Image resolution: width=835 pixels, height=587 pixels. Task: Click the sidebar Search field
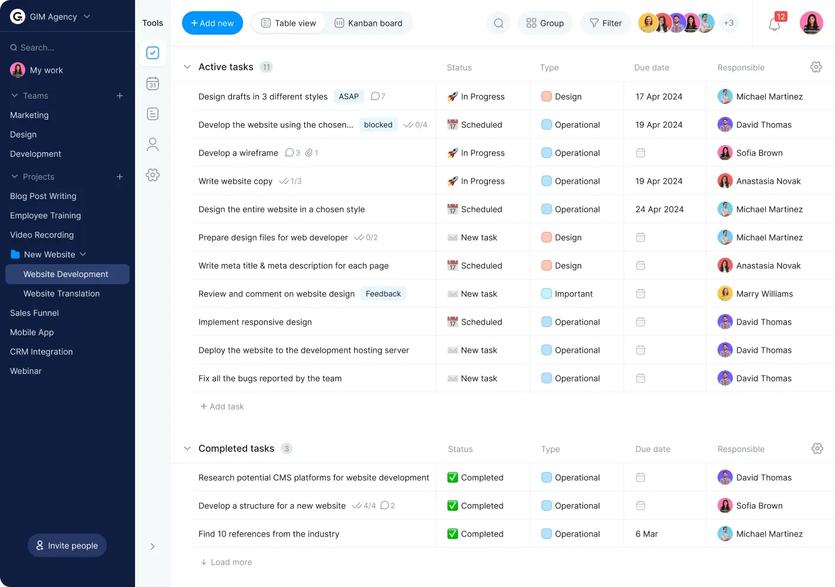[x=38, y=48]
